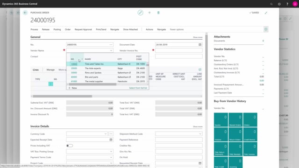This screenshot has height=168, width=299.
Task: Open the Vendor Name dropdown arrow
Action: [111, 50]
